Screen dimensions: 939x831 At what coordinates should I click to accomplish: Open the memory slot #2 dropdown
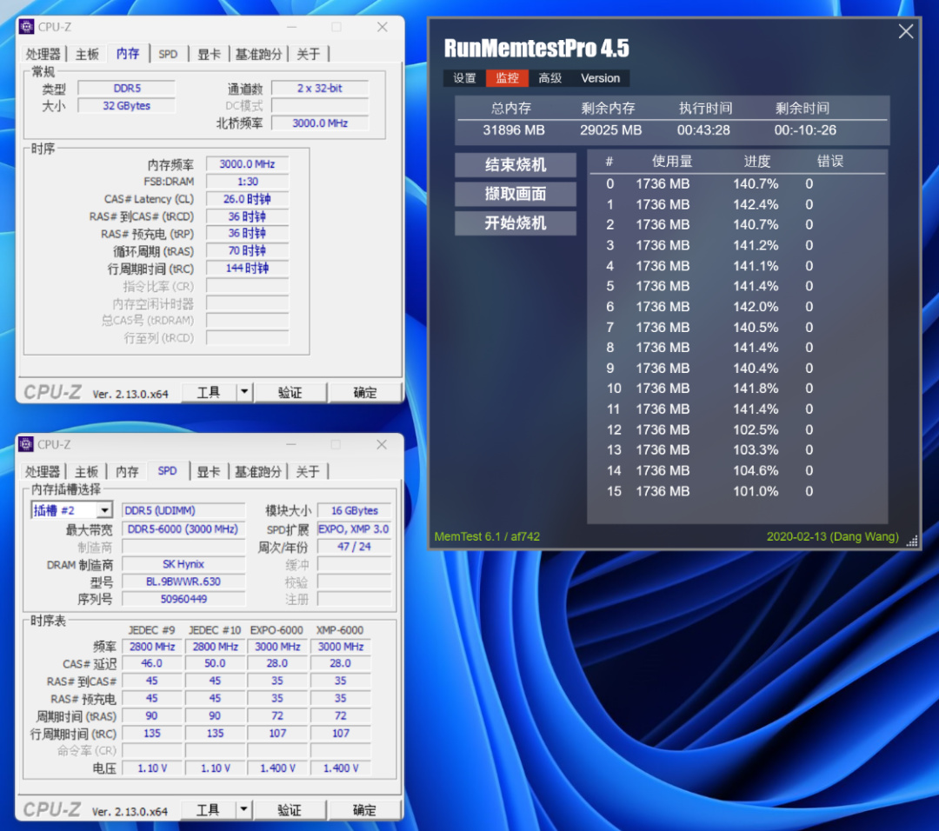point(105,511)
